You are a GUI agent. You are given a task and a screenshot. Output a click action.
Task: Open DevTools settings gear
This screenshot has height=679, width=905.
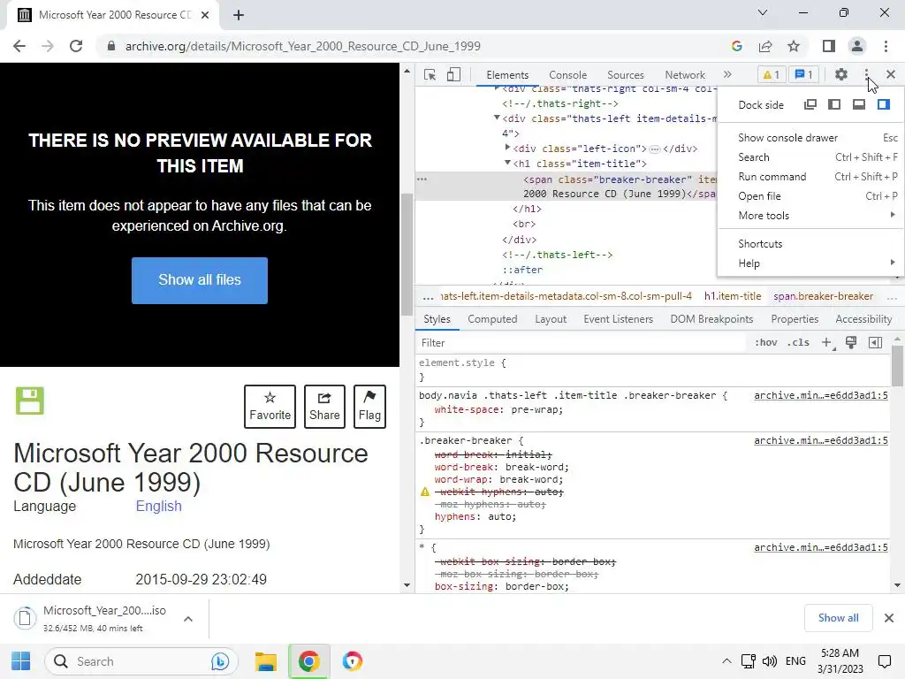click(841, 74)
